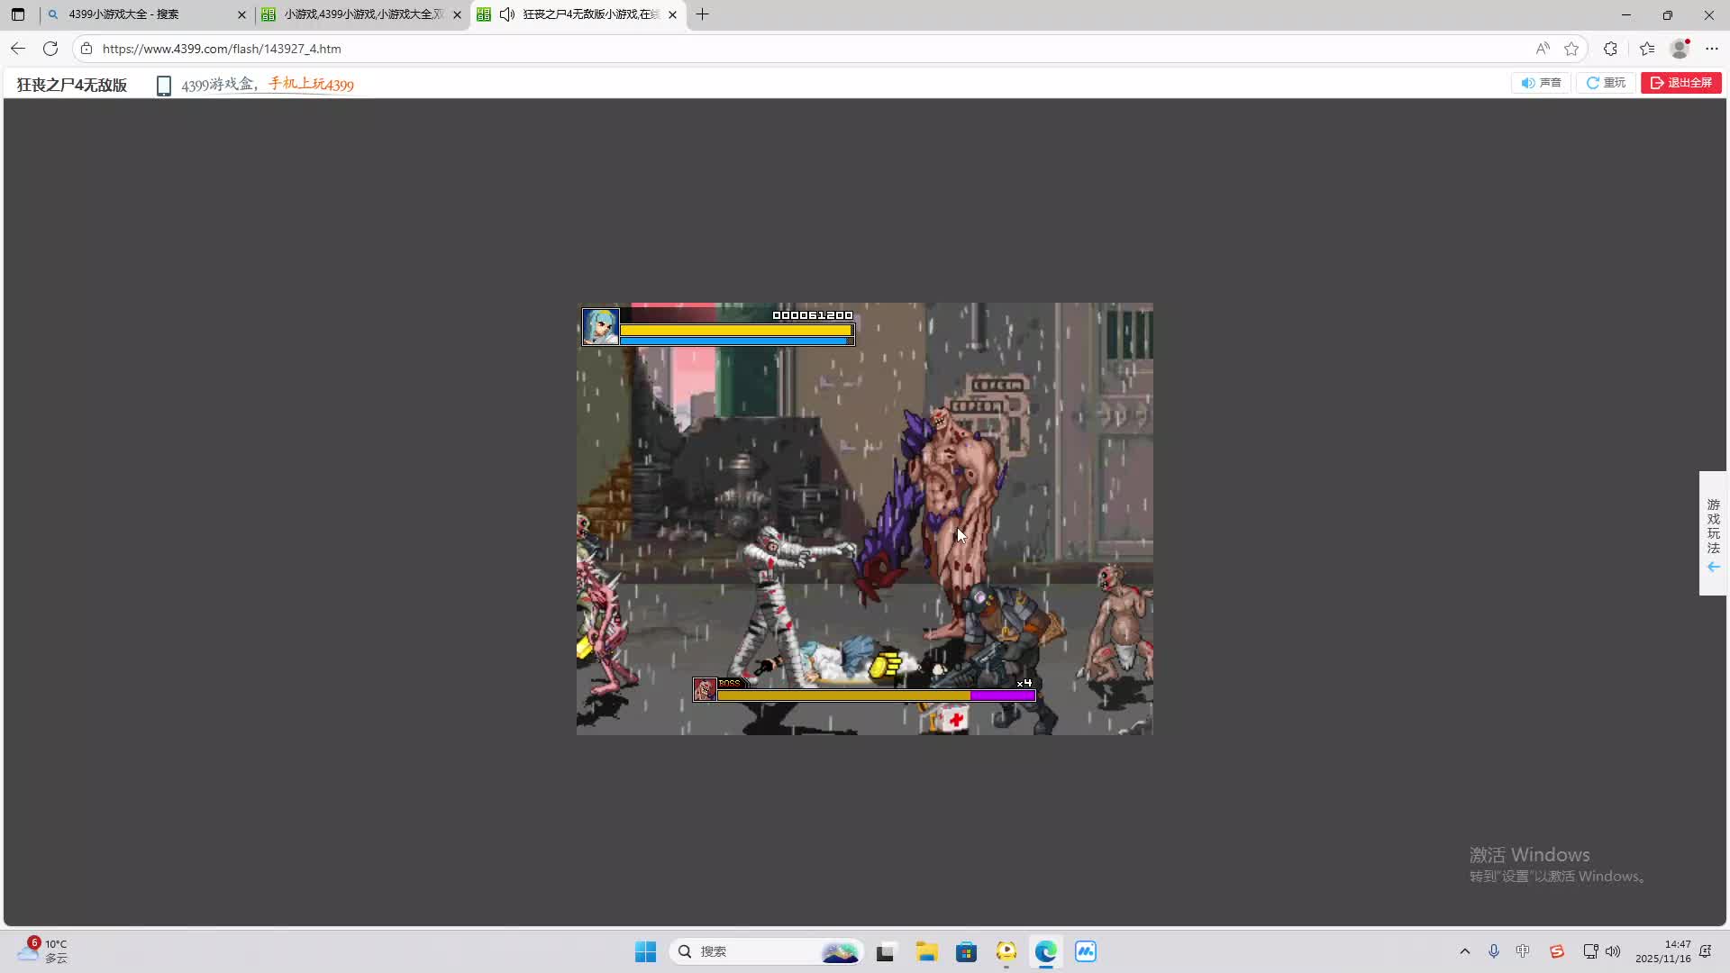Open the browser extensions icon

tap(1610, 49)
